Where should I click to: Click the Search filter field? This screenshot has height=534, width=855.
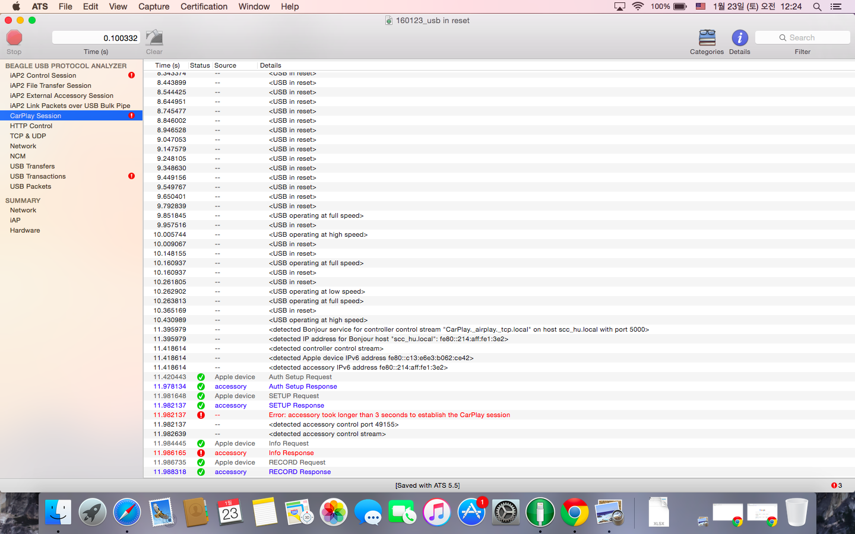coord(803,37)
